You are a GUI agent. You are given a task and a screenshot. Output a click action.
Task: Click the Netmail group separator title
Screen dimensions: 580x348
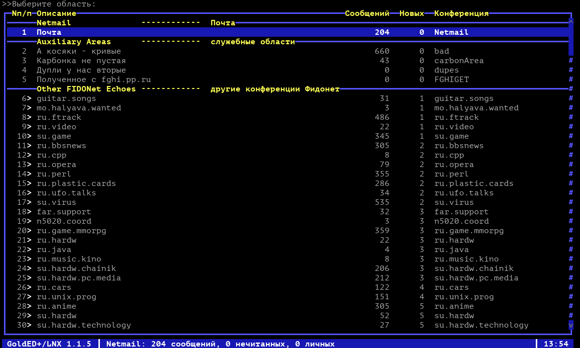54,23
